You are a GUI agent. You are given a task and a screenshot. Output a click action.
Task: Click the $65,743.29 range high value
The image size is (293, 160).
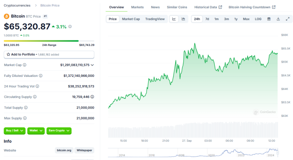[87, 45]
